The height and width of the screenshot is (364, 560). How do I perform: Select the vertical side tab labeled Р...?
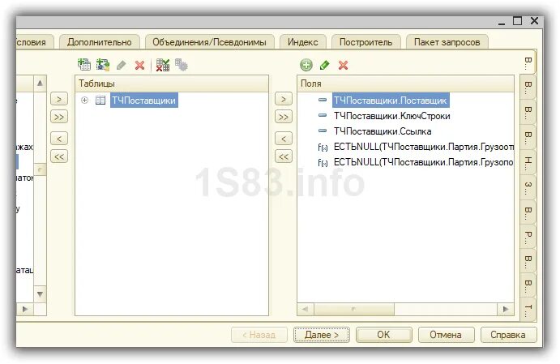coord(528,236)
